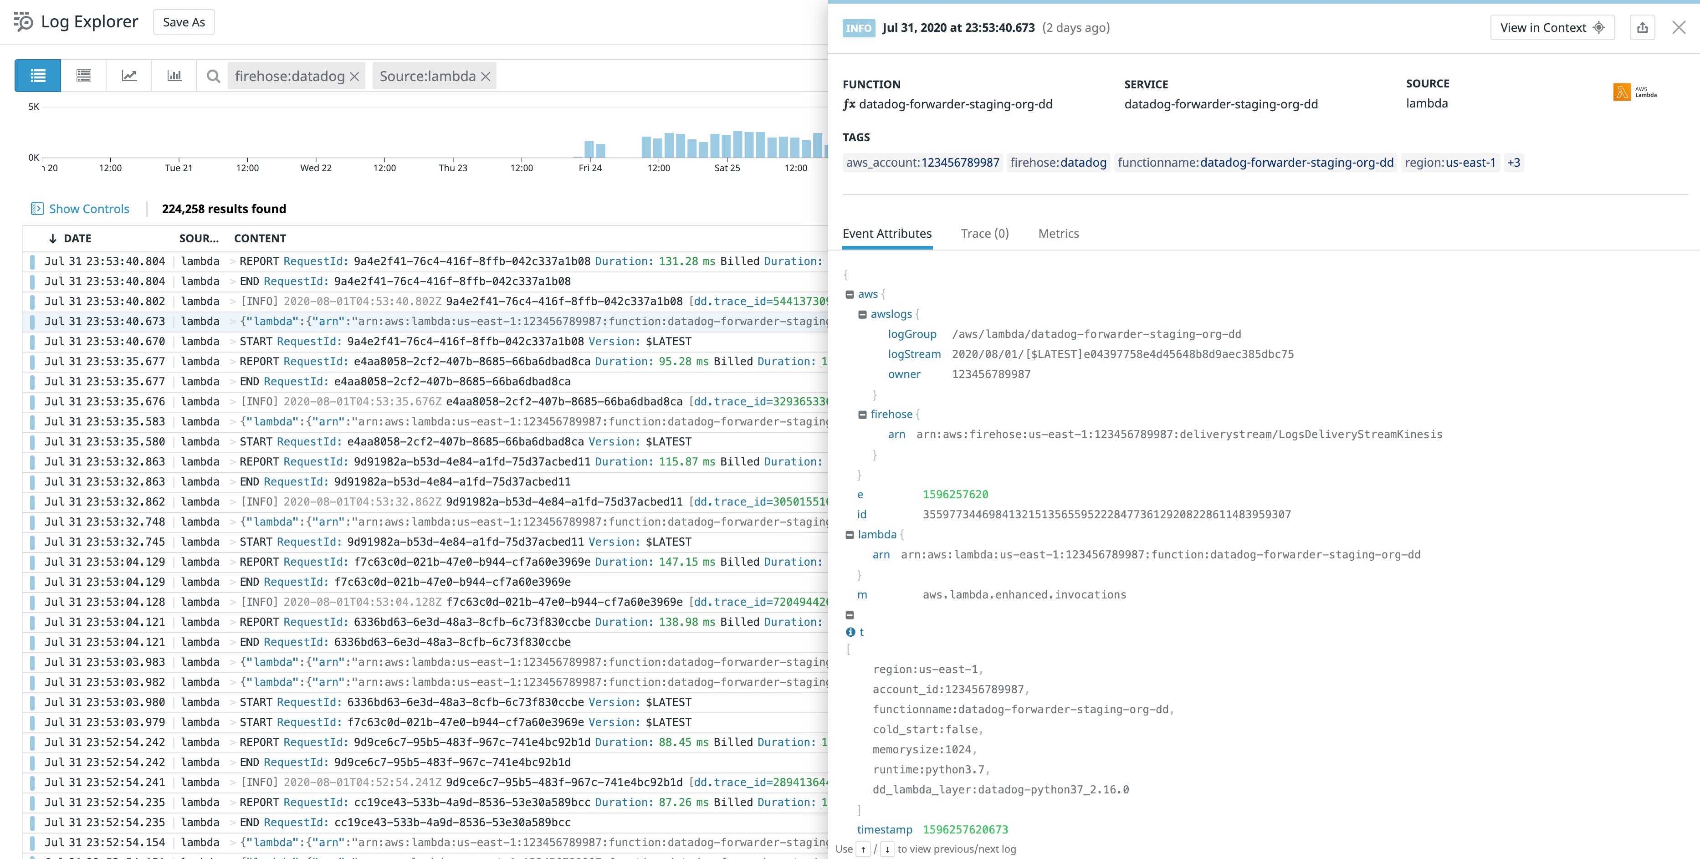The image size is (1700, 859).
Task: Open the top list bar chart view
Action: (x=174, y=75)
